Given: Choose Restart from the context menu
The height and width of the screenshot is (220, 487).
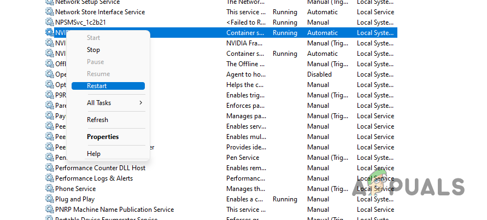Looking at the screenshot, I should pos(97,86).
